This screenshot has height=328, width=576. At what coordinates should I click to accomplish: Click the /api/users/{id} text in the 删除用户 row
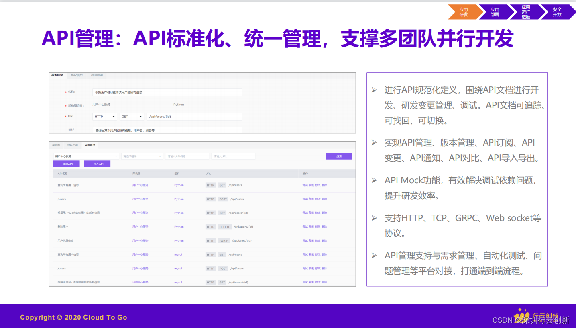coord(243,227)
